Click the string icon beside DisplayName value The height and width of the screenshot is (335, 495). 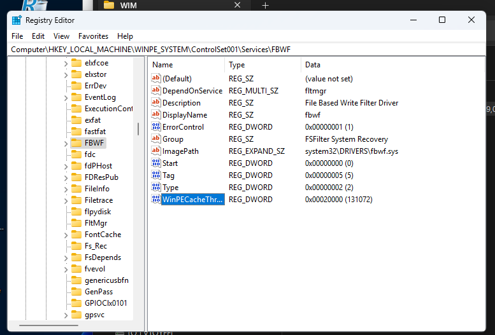click(x=156, y=114)
